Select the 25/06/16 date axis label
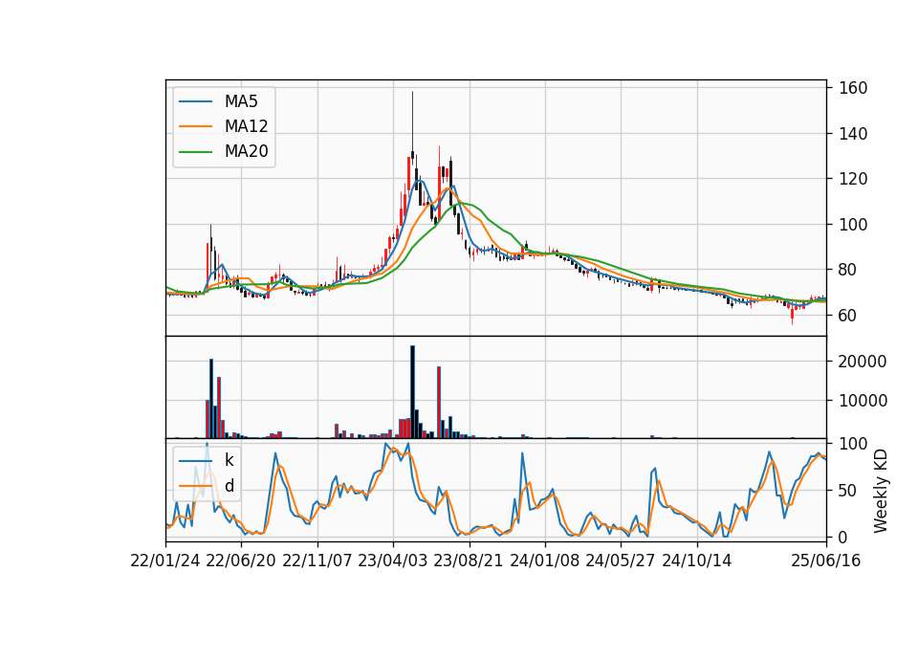The image size is (918, 660). click(x=826, y=561)
